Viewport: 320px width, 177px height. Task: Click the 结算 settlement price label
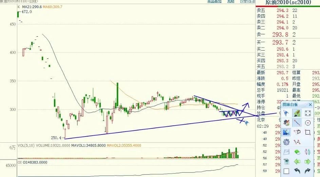pyautogui.click(x=296, y=73)
